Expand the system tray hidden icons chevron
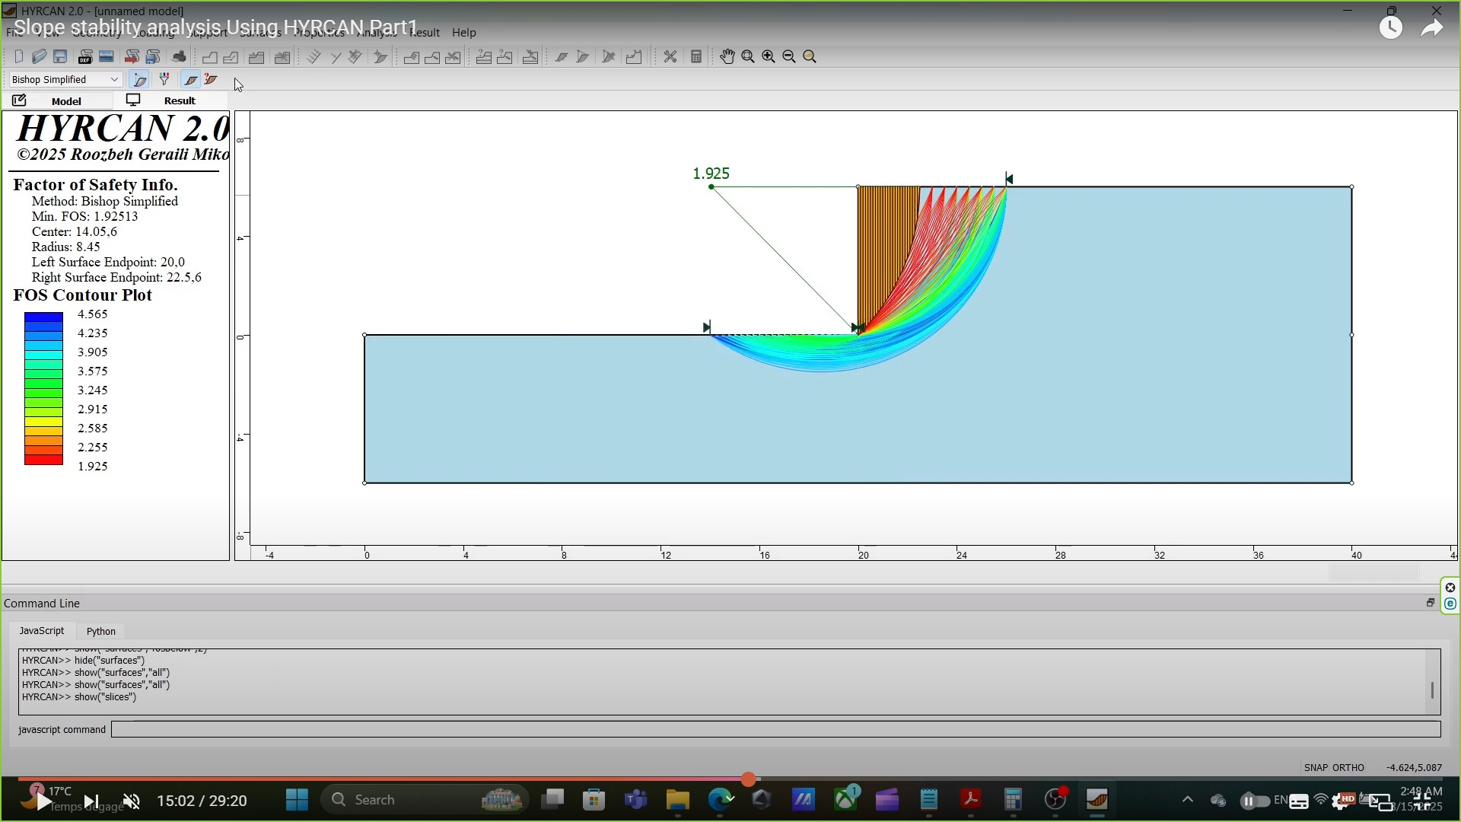 coord(1187,800)
